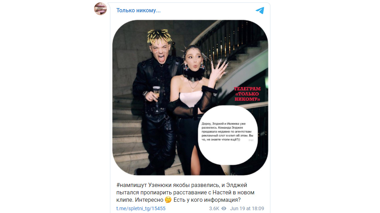This screenshot has height=213, width=380.
Task: Open the channel avatar with lips
Action: pyautogui.click(x=100, y=9)
